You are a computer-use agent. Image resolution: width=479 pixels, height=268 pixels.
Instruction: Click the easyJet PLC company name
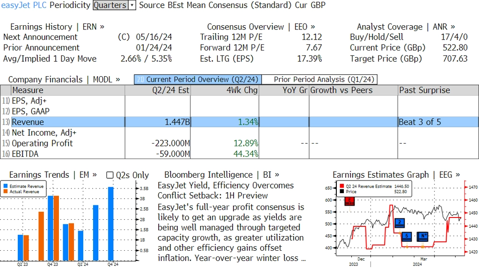(24, 5)
